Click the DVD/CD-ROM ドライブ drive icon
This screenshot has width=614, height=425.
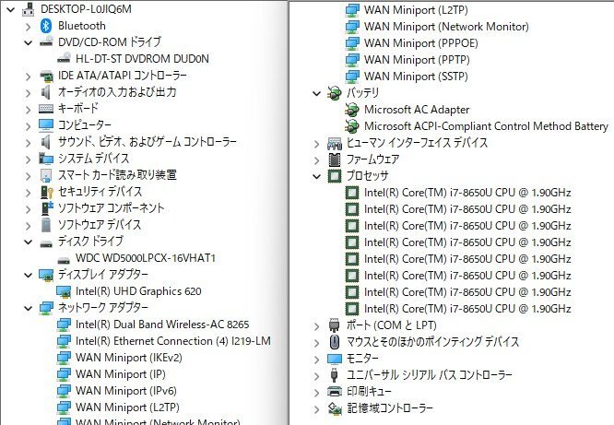[46, 41]
